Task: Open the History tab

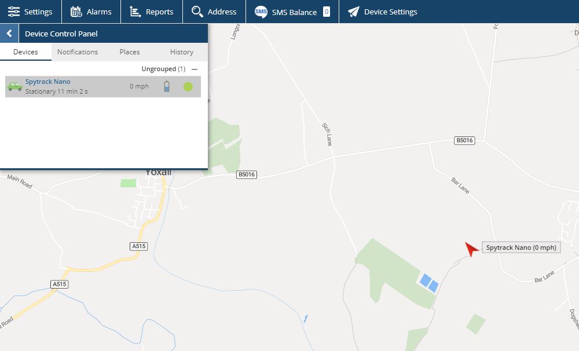Action: coord(182,52)
